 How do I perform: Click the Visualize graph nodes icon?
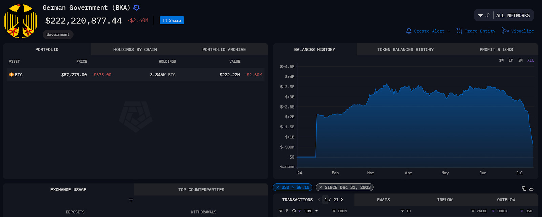tap(505, 31)
